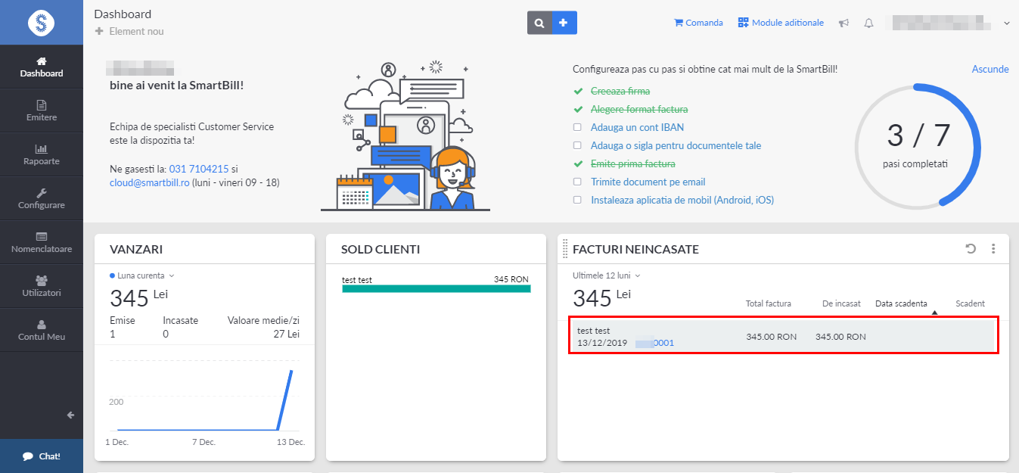Viewport: 1019px width, 473px height.
Task: Open the megaphone announcements icon
Action: pyautogui.click(x=843, y=23)
